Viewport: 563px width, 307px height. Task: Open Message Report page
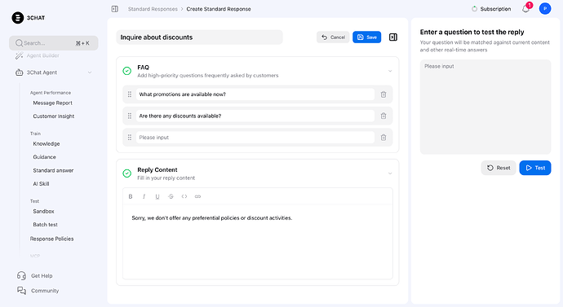tap(53, 103)
